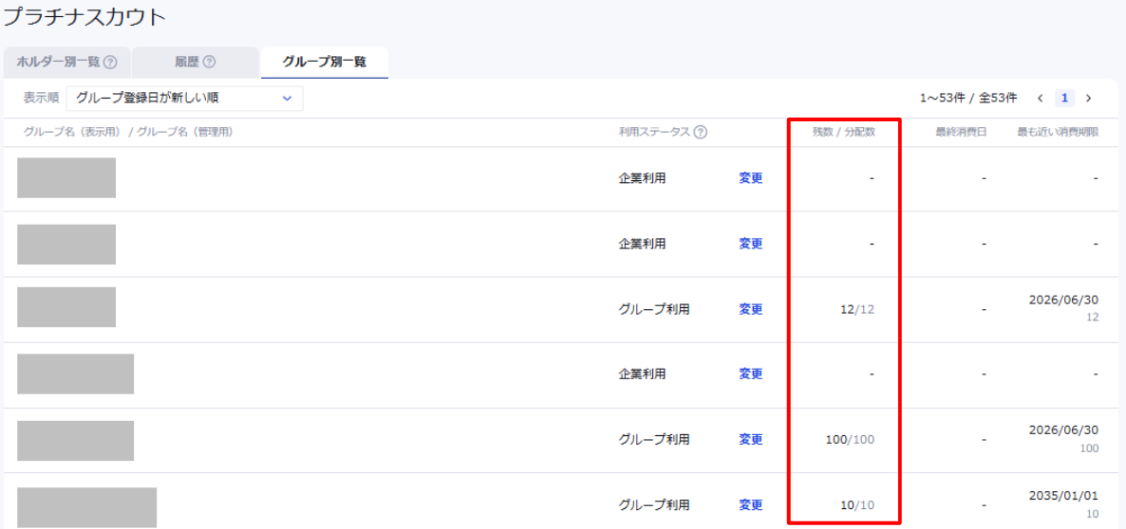Click 変更 in the second group row

click(x=750, y=244)
